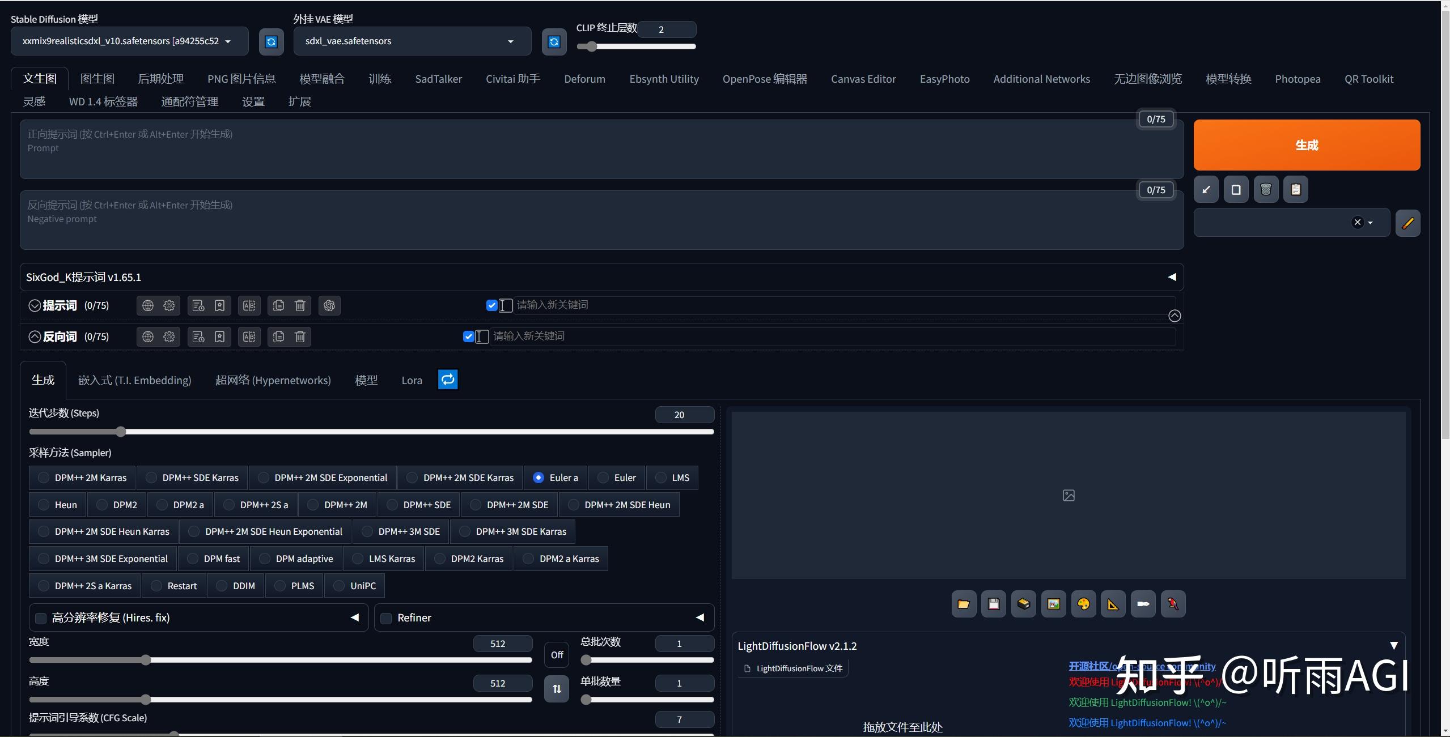Screen dimensions: 1450x737
Task: Enable the Refiner checkbox
Action: [x=386, y=618]
